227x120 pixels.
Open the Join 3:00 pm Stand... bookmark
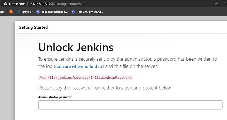click(x=90, y=12)
